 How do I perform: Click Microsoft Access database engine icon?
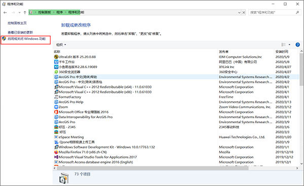pyautogui.click(x=56, y=162)
